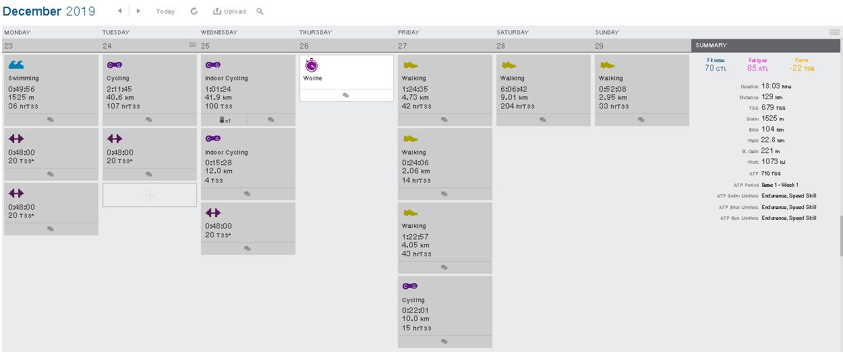The width and height of the screenshot is (843, 352).
Task: Select Wednesday's strength dumbbell icon
Action: click(x=213, y=213)
